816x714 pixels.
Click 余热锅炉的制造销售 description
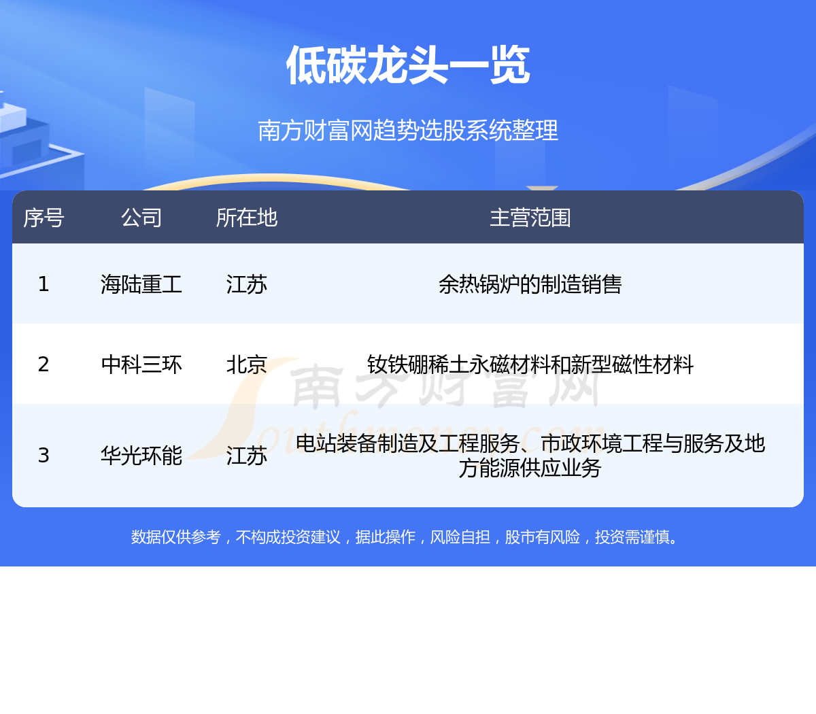[530, 284]
